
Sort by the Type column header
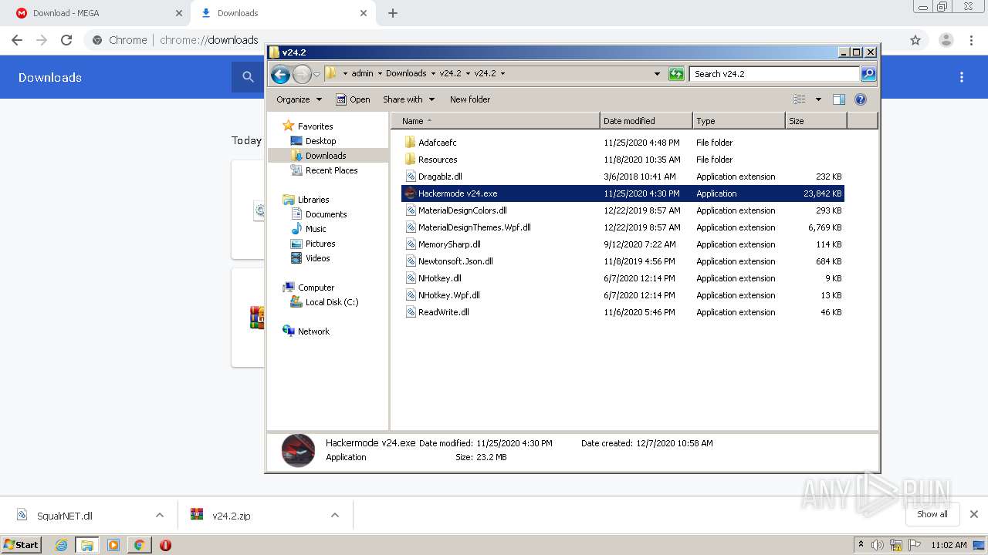[x=739, y=121]
